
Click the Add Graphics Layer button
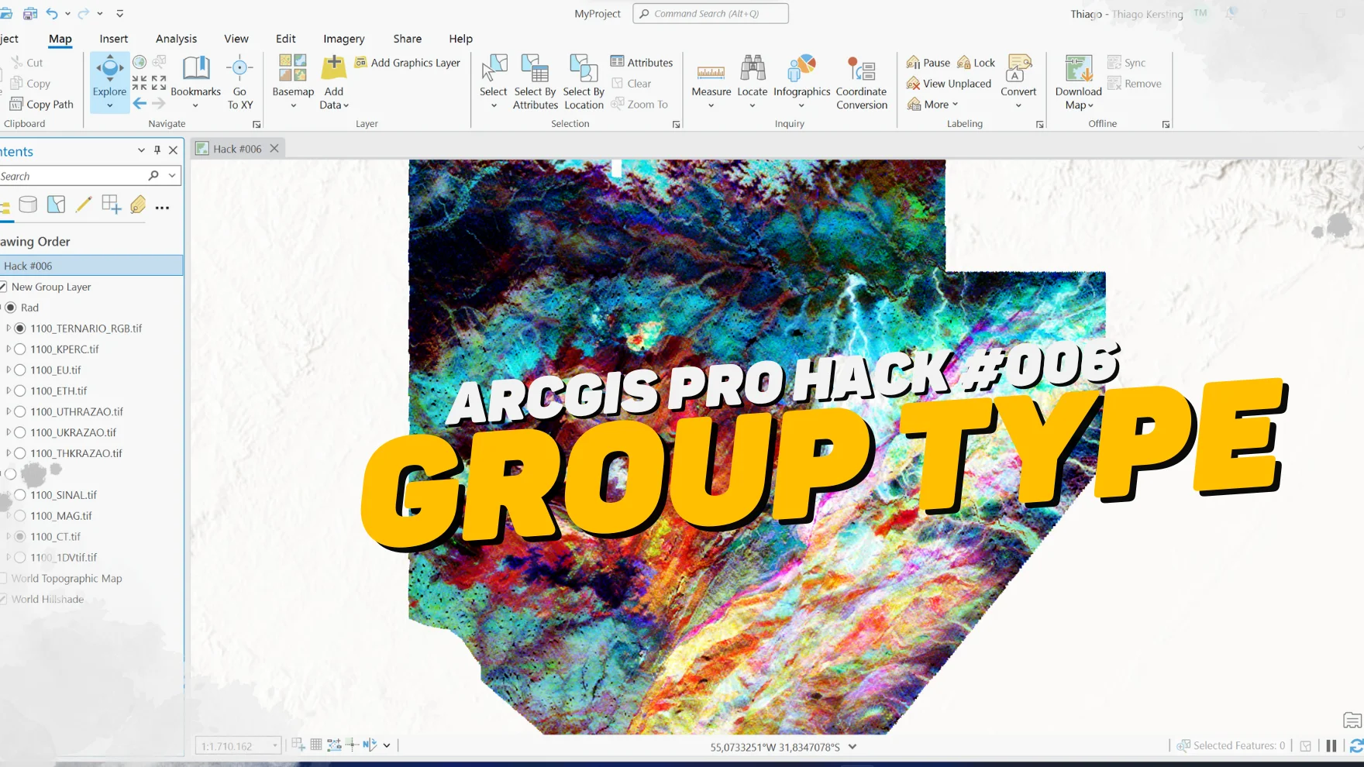(408, 62)
